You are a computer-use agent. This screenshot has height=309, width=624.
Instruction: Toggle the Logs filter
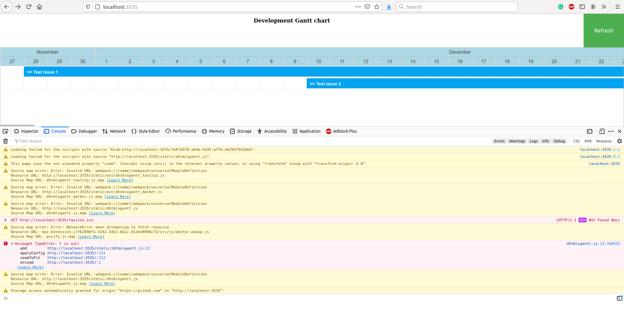pos(533,141)
